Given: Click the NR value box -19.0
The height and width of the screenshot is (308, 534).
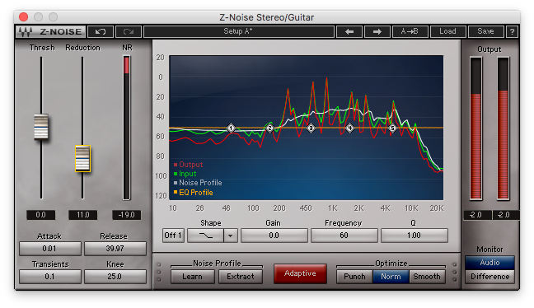Looking at the screenshot, I should point(126,215).
